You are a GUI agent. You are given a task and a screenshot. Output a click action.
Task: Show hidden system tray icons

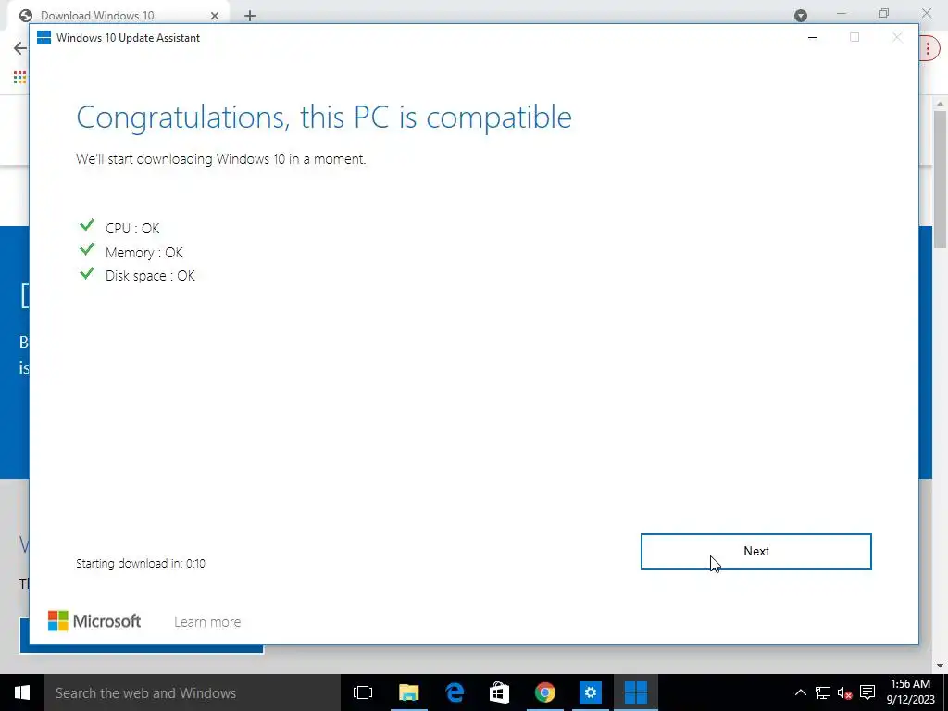tap(801, 692)
